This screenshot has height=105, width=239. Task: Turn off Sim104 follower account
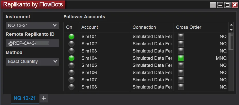(x=71, y=58)
